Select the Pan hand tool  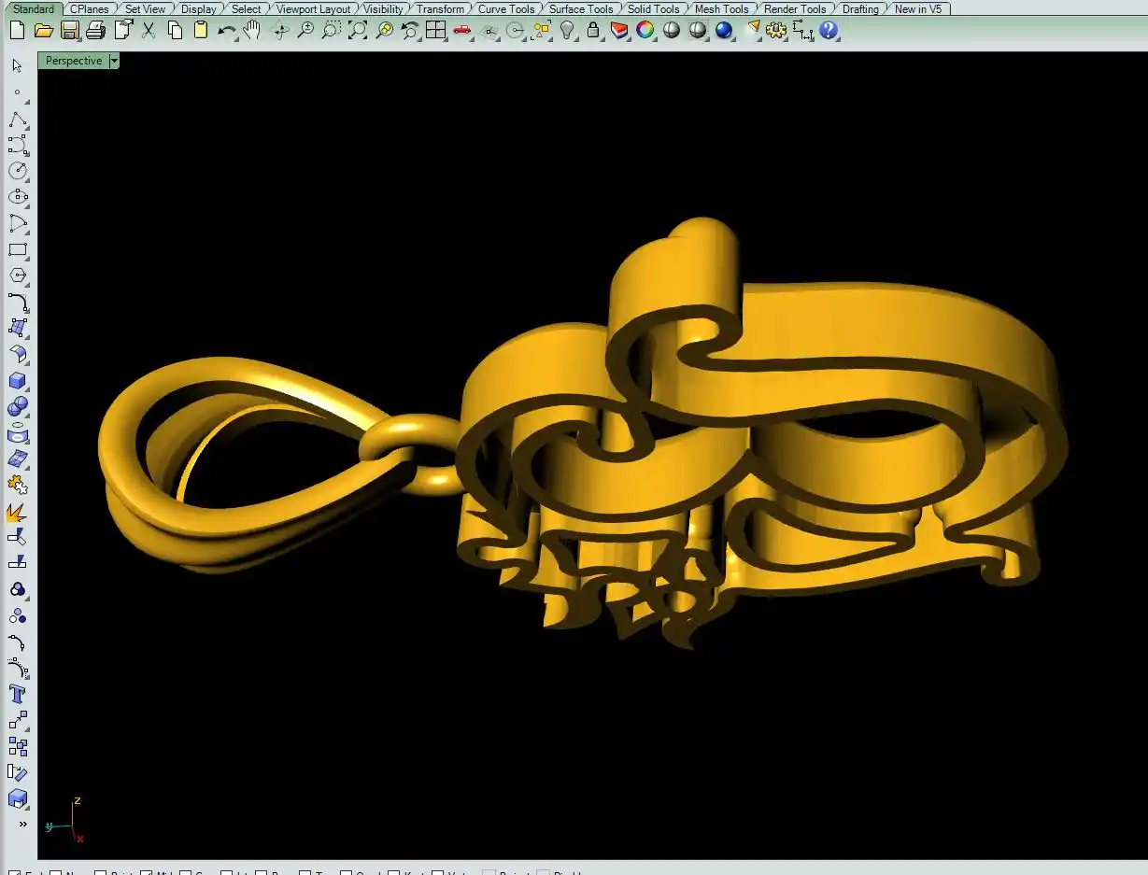click(252, 30)
